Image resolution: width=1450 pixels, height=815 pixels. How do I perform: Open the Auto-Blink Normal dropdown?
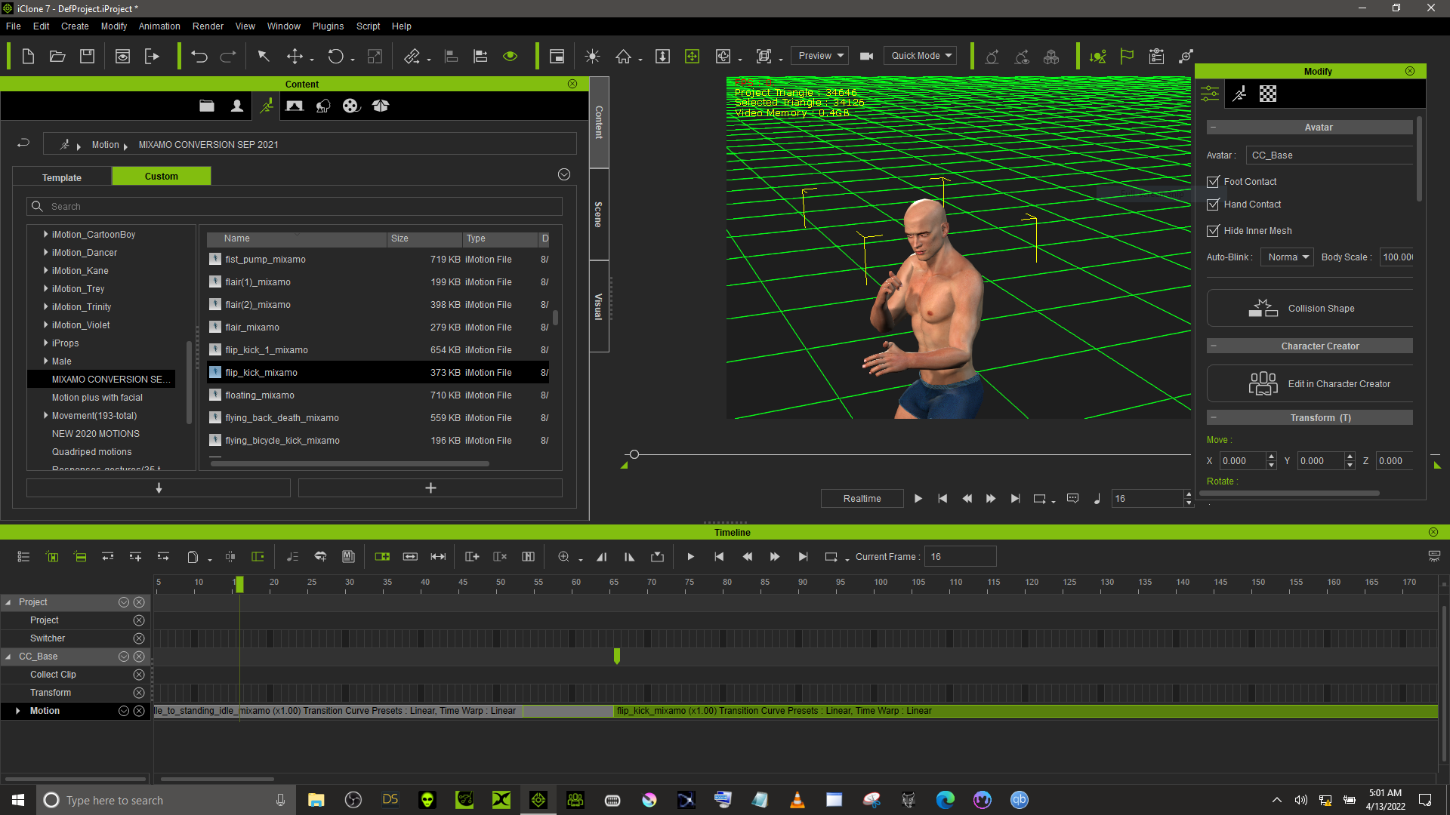1288,257
